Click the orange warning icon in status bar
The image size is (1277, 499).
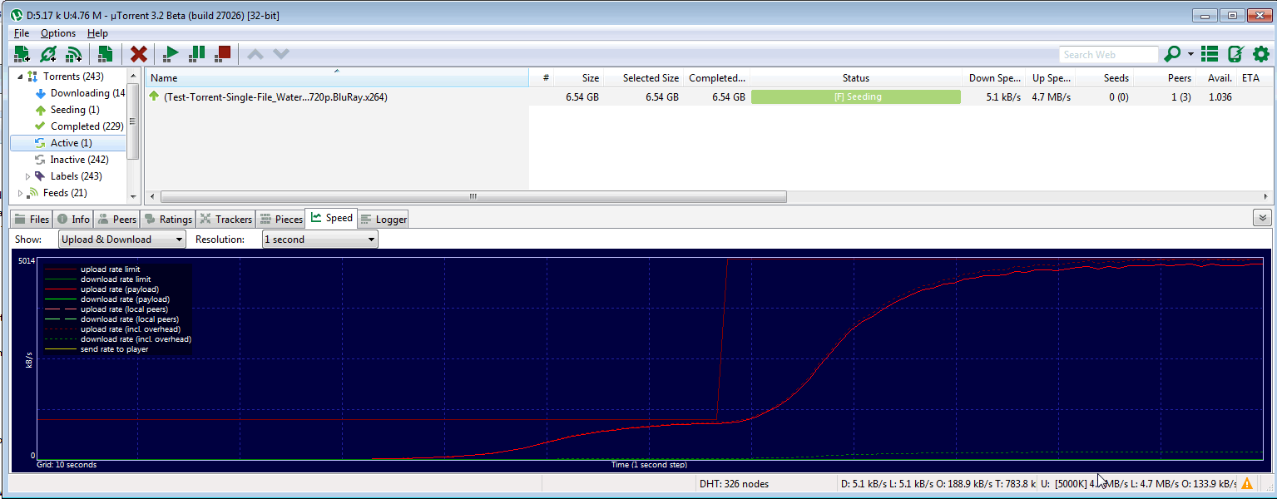tap(1247, 483)
